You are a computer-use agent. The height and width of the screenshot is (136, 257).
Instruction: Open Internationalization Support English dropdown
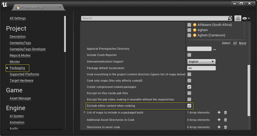(x=201, y=61)
